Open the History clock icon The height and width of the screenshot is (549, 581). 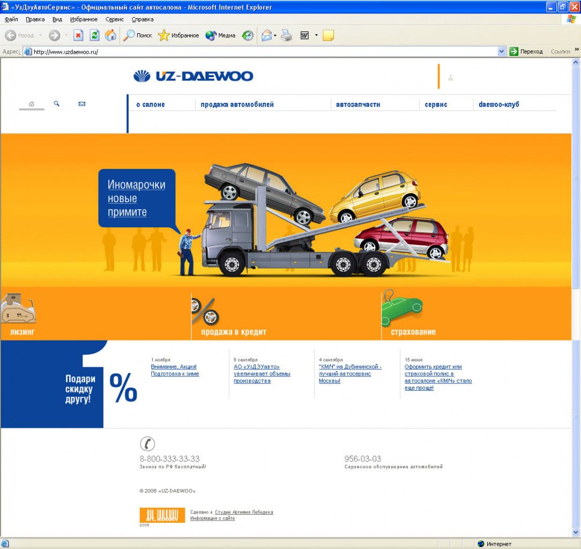[248, 35]
